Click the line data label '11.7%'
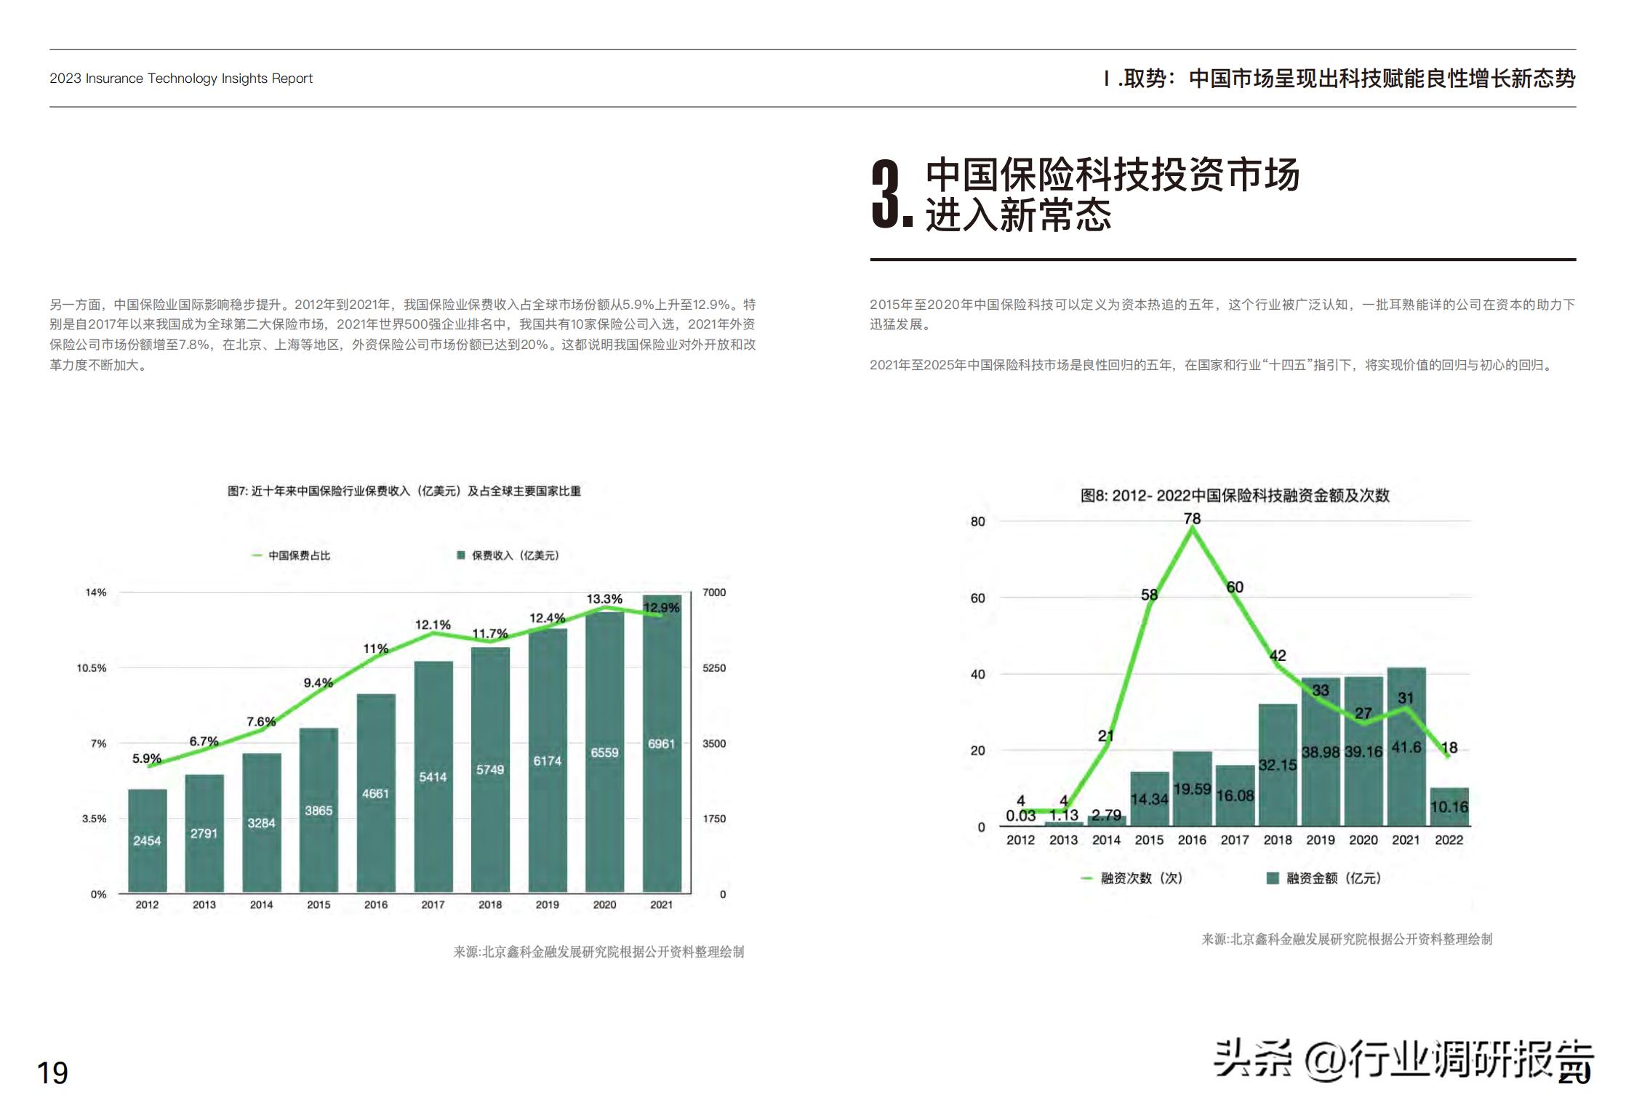This screenshot has height=1111, width=1626. point(490,633)
